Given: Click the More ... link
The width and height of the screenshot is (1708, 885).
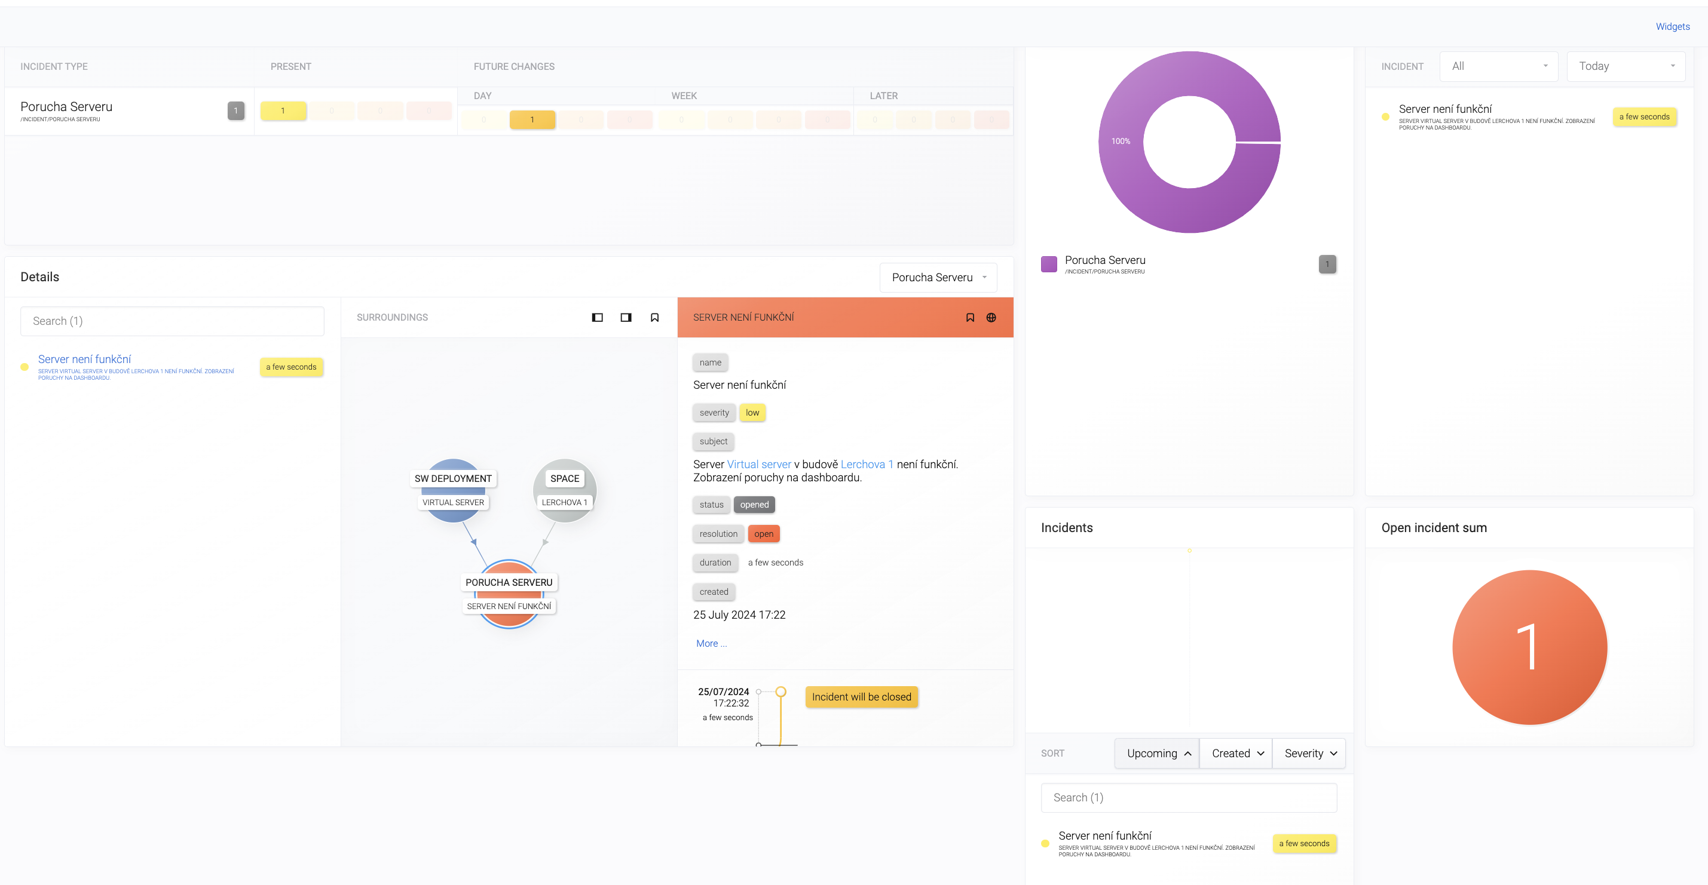Looking at the screenshot, I should coord(711,643).
